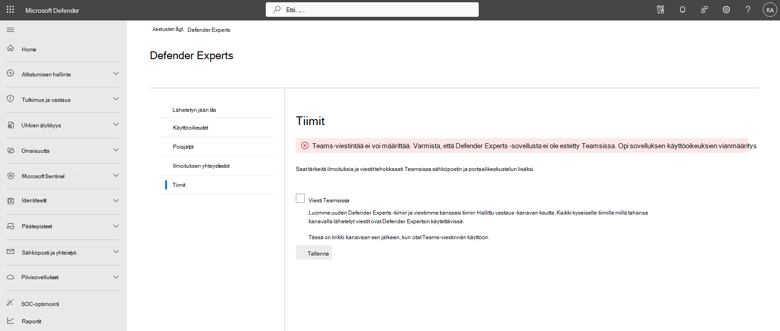The width and height of the screenshot is (780, 331).
Task: Expand Identiteetit chevron
Action: click(116, 201)
